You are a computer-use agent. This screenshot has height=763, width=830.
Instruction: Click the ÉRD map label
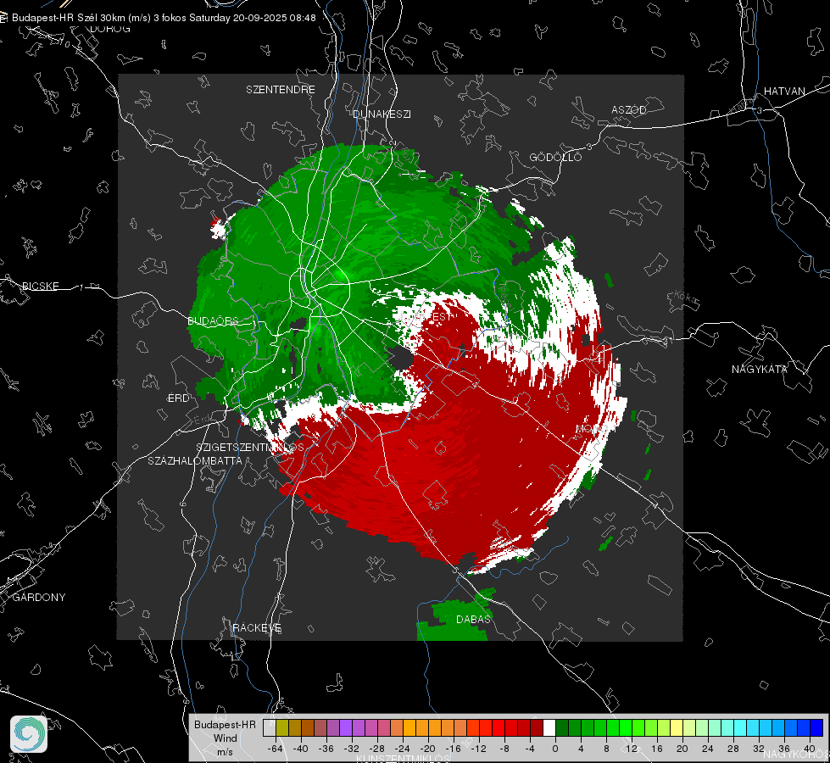[x=178, y=398]
